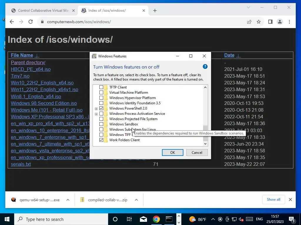Click the Chrome back arrow

tap(12, 22)
